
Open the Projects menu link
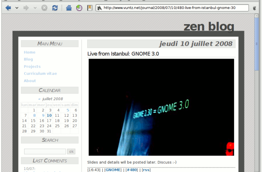pos(32,66)
